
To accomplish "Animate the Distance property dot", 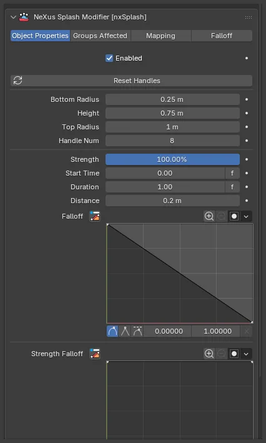I will (247, 201).
